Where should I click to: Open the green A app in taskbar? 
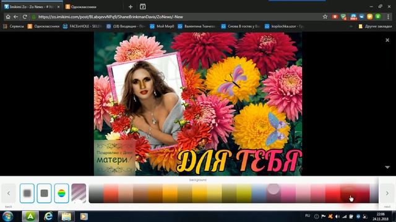tap(30, 216)
